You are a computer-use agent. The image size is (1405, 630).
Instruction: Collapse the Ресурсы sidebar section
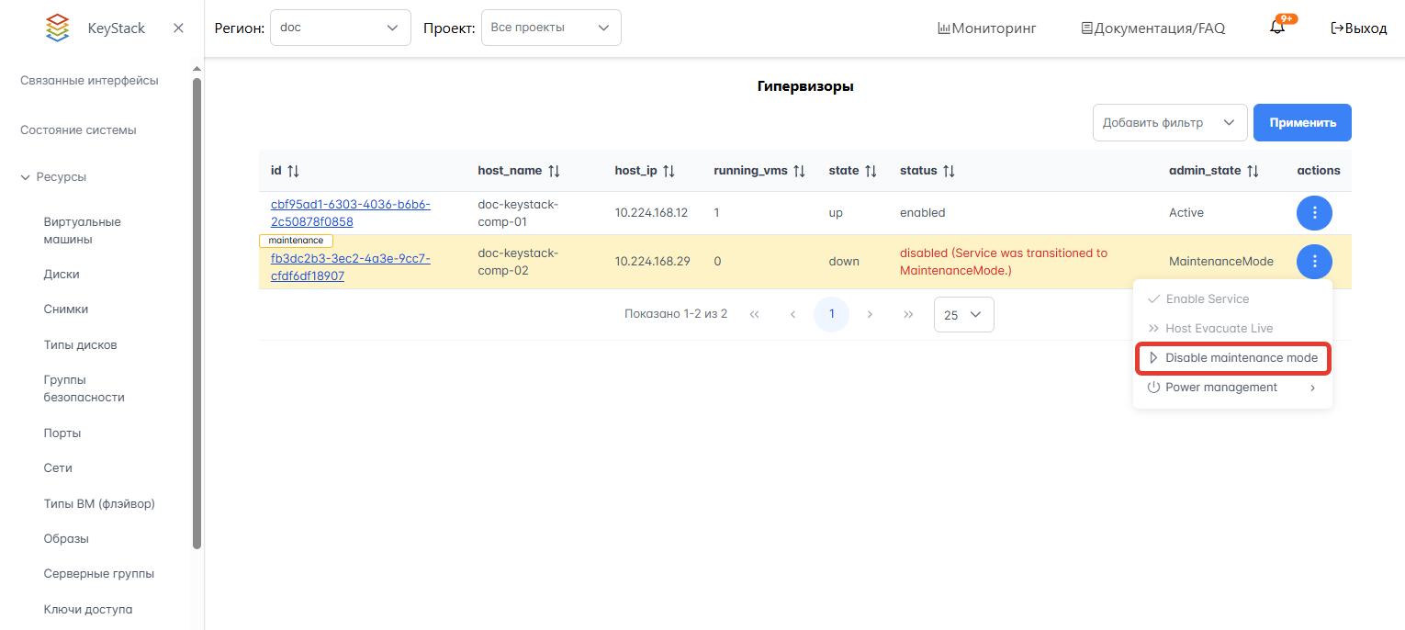(26, 177)
